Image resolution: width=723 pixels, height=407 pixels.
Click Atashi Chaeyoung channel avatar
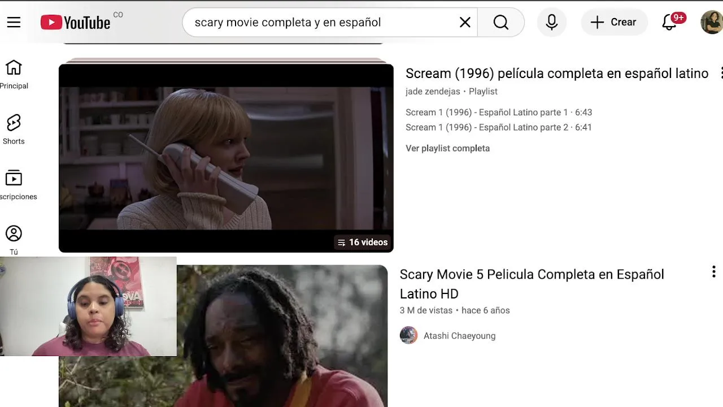(x=408, y=335)
